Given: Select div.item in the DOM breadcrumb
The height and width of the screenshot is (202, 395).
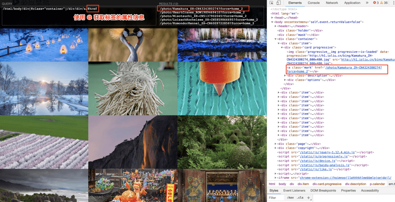Looking at the screenshot, I should pos(303,184).
